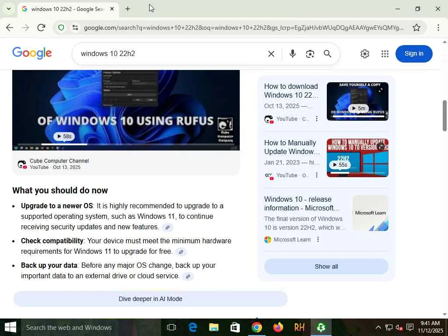Open the RH app on taskbar

(x=299, y=327)
